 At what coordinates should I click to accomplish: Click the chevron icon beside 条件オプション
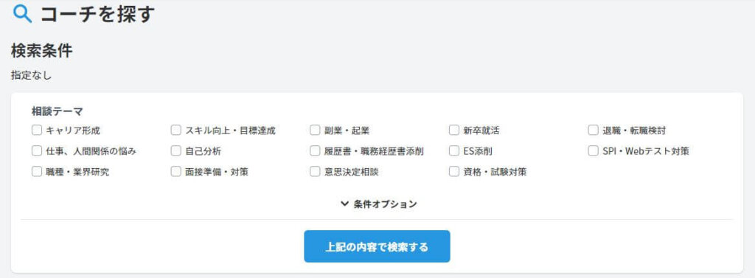[344, 204]
